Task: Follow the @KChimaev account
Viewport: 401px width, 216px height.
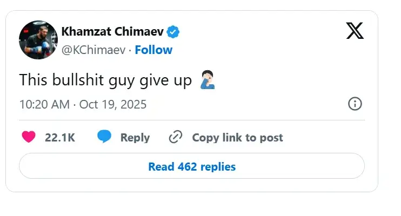Action: 153,50
